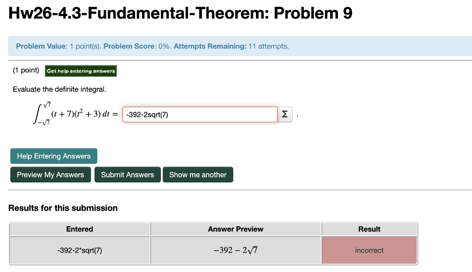Select the entered answer text -392-2sqrt(7)
Viewport: 472px width, 272px height.
[79, 250]
